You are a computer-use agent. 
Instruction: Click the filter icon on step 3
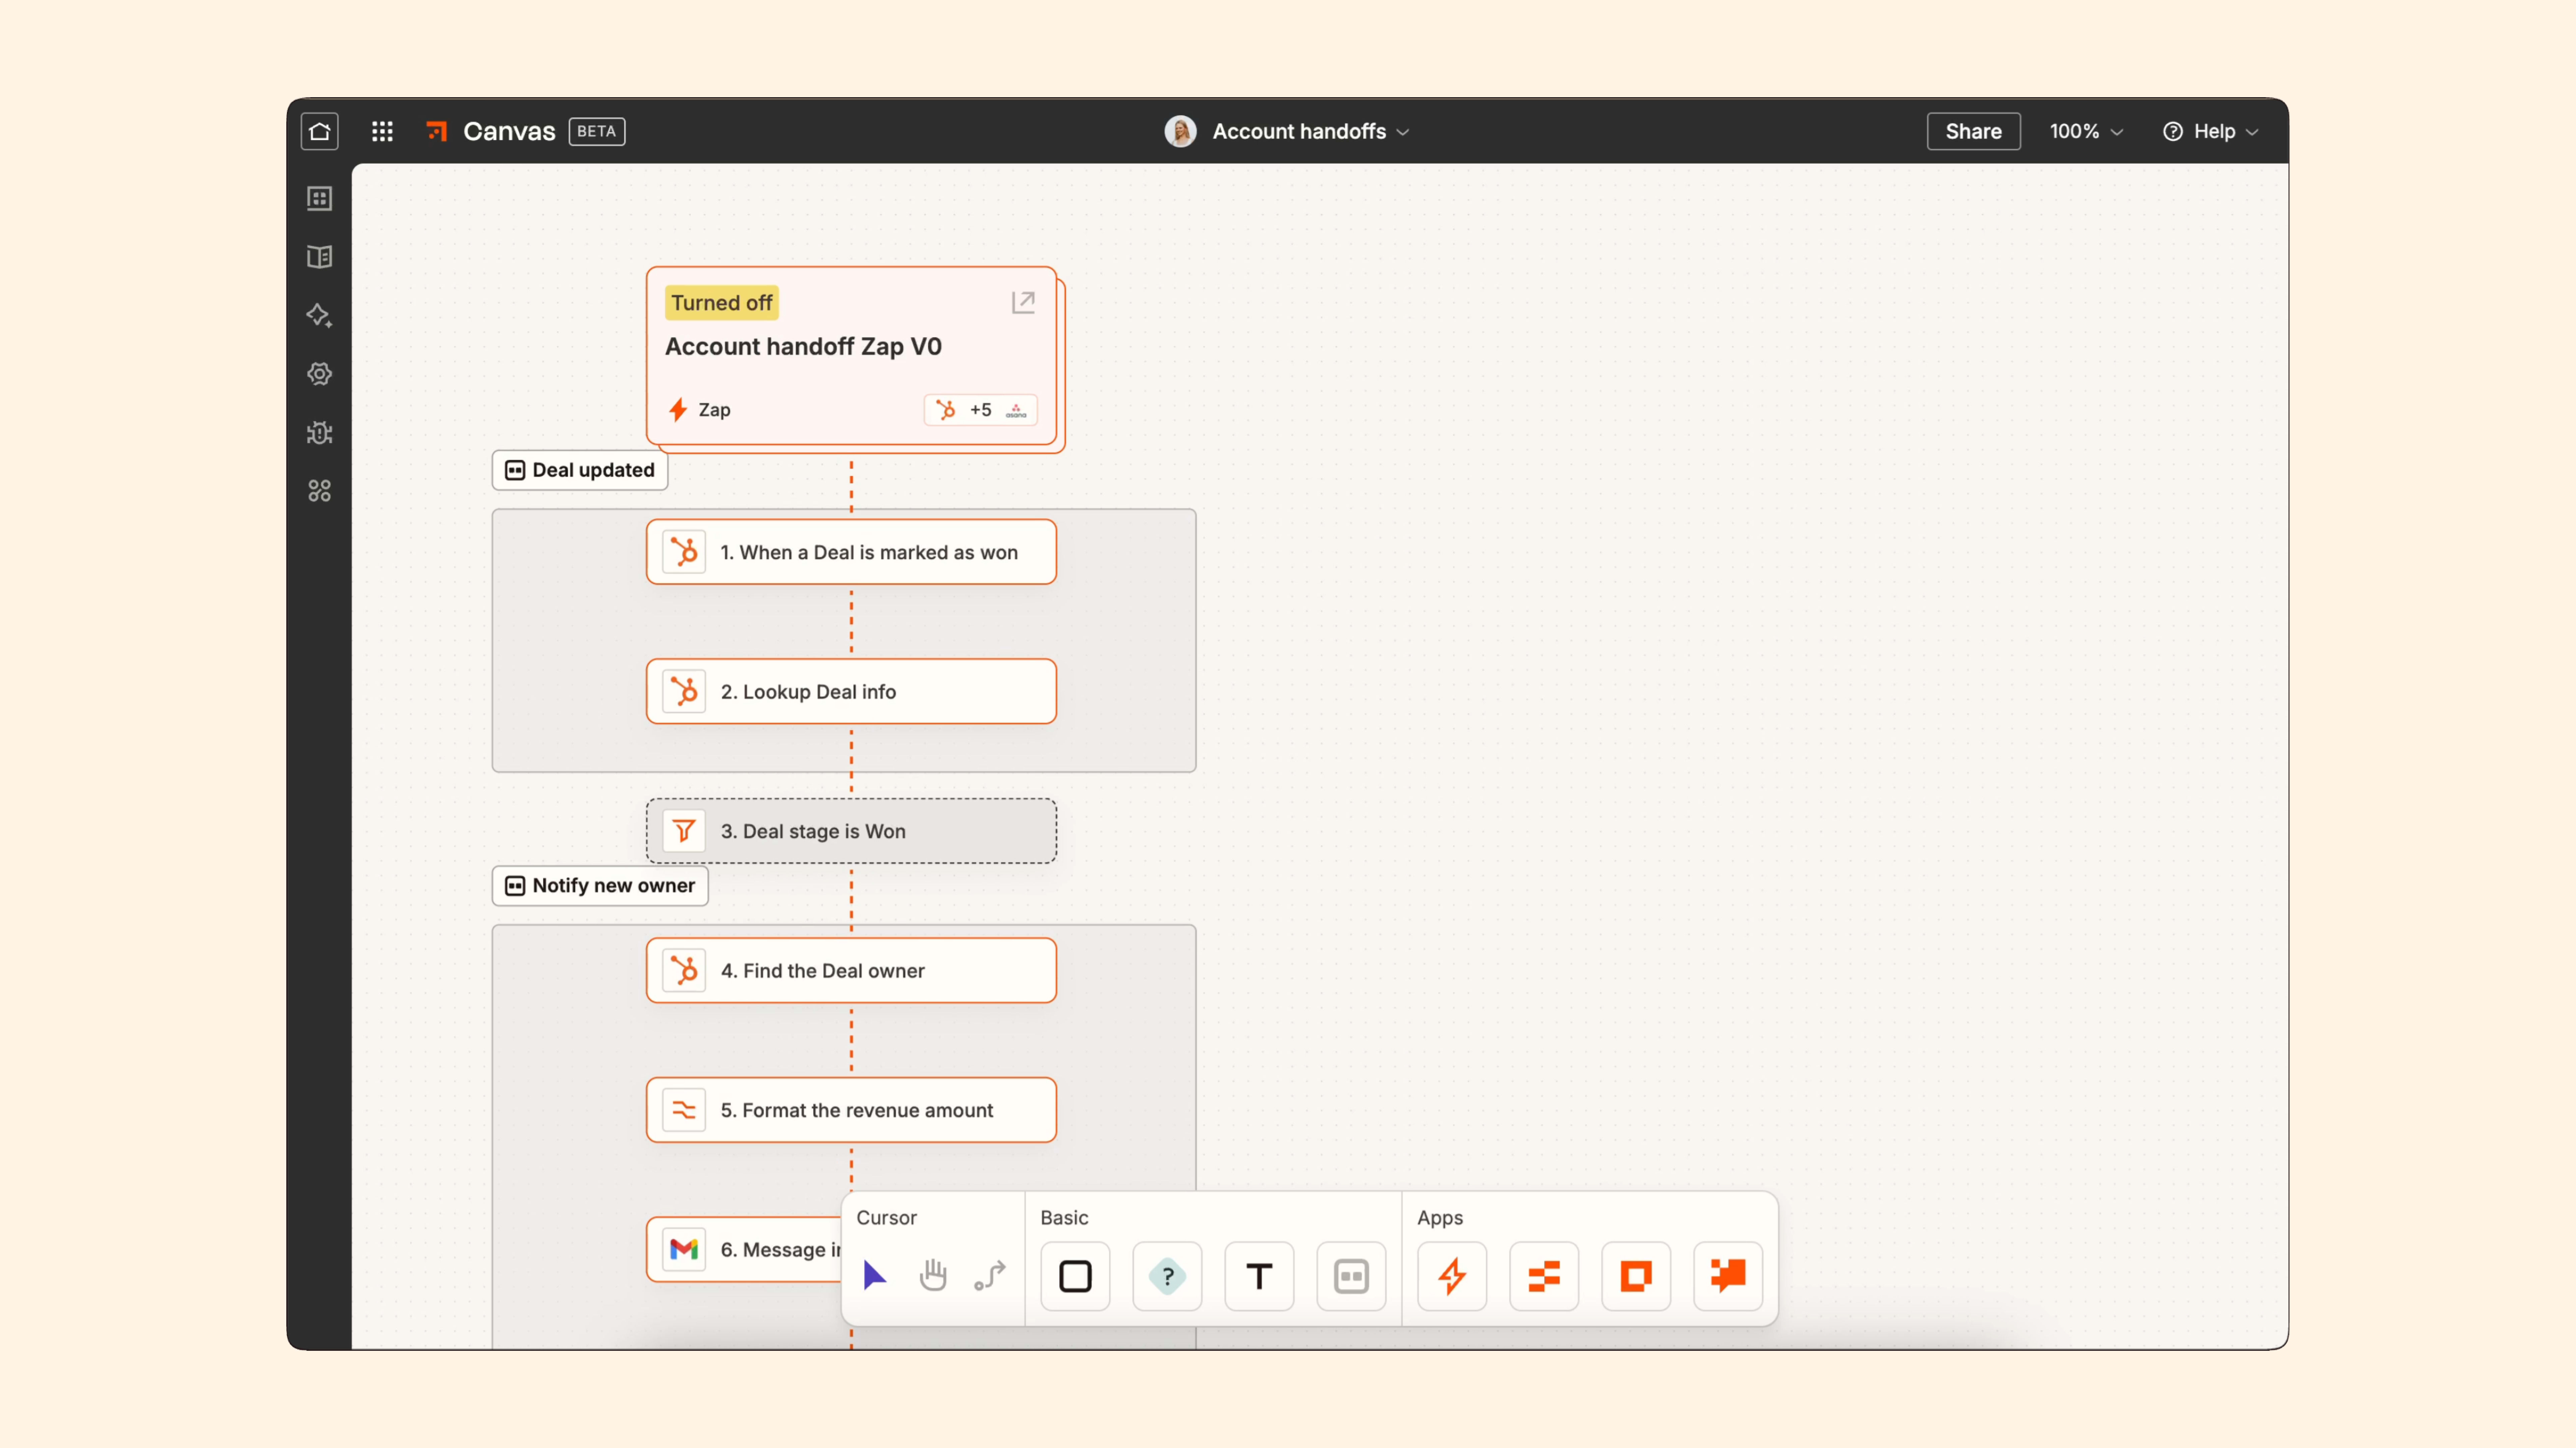pyautogui.click(x=684, y=831)
